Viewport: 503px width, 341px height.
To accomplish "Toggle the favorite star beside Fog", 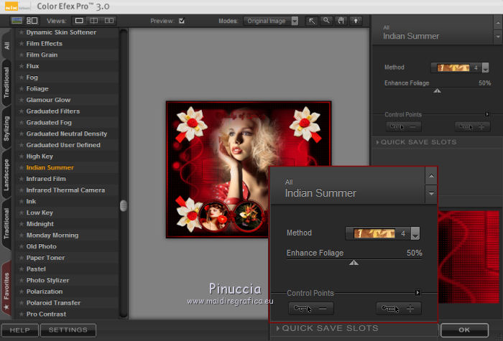I will click(x=22, y=78).
